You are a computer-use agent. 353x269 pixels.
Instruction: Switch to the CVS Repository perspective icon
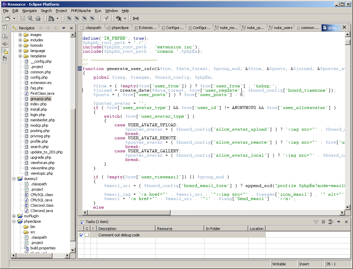(x=5, y=36)
